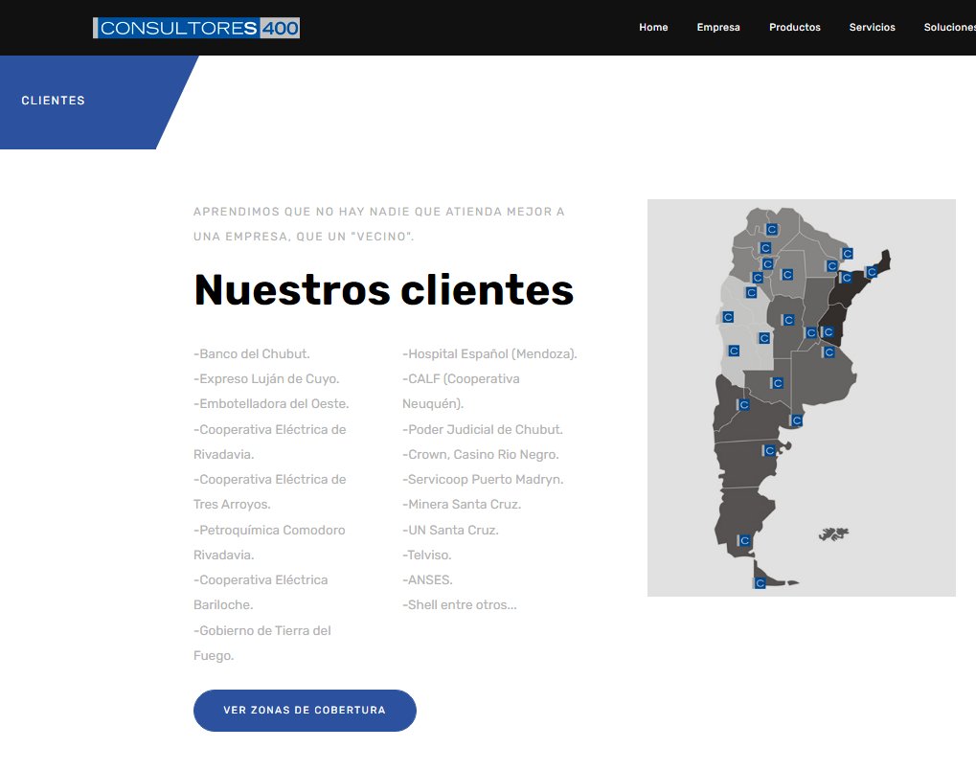This screenshot has height=771, width=976.
Task: Click the 'Expreso Luján de Cuyo' entry
Action: pyautogui.click(x=266, y=378)
